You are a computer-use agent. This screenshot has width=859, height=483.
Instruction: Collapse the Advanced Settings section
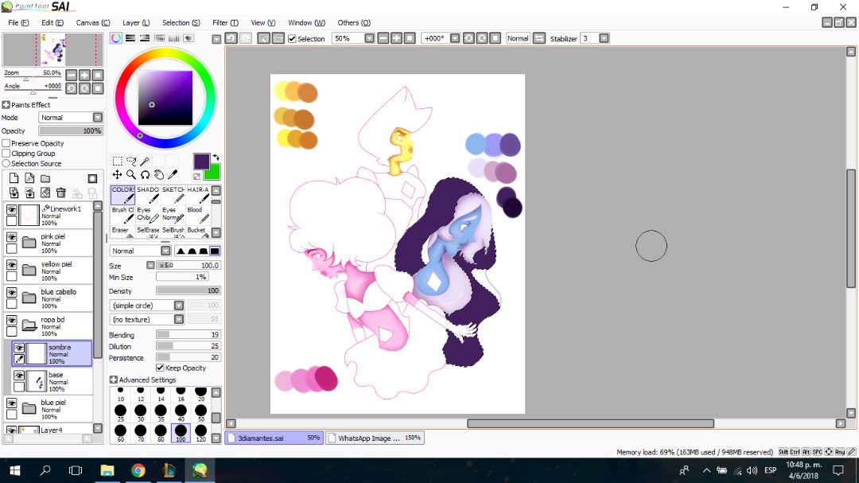tap(114, 380)
